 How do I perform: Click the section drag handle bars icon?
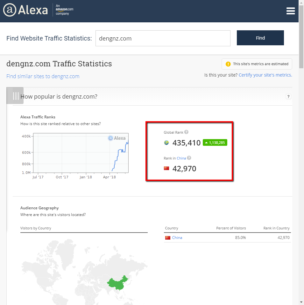[x=15, y=96]
